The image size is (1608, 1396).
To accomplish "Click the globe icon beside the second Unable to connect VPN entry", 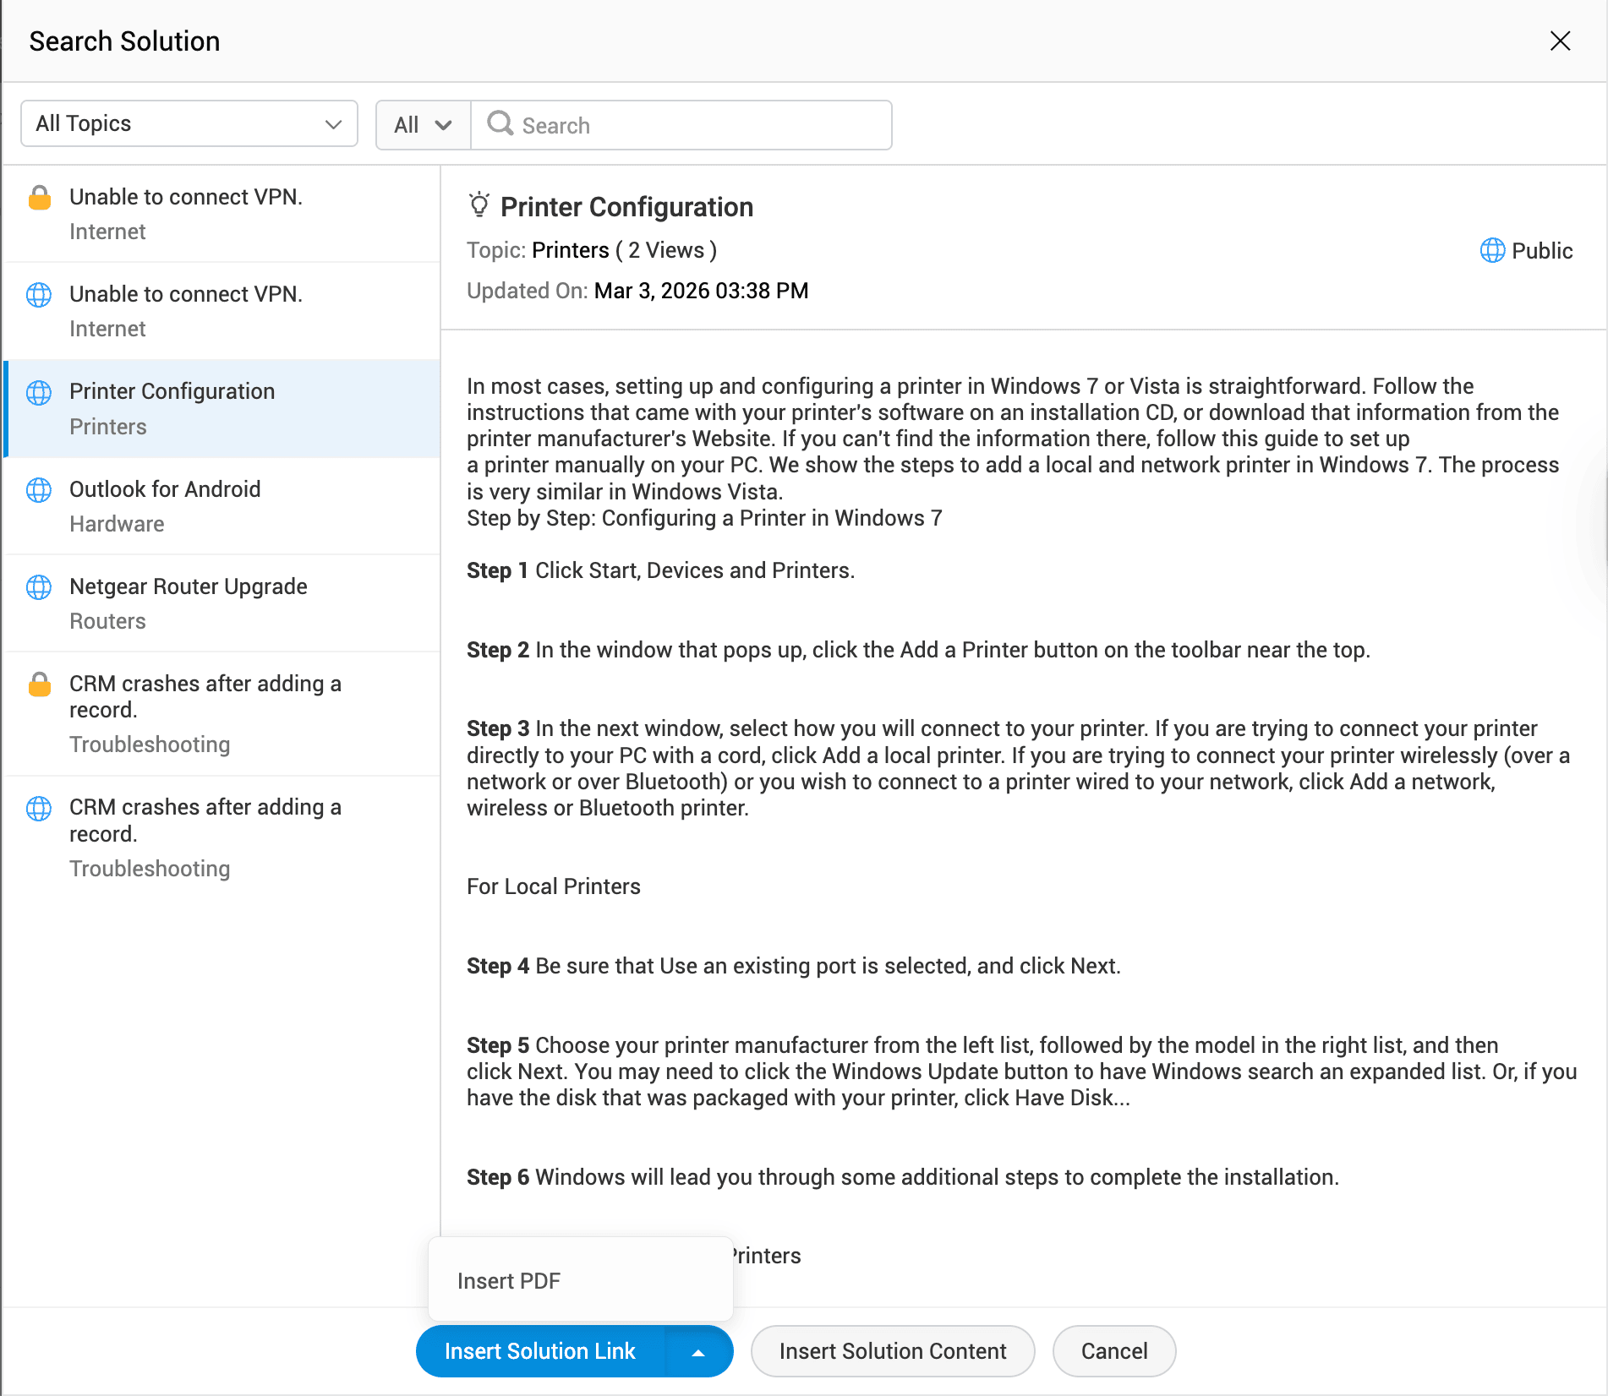I will 39,295.
